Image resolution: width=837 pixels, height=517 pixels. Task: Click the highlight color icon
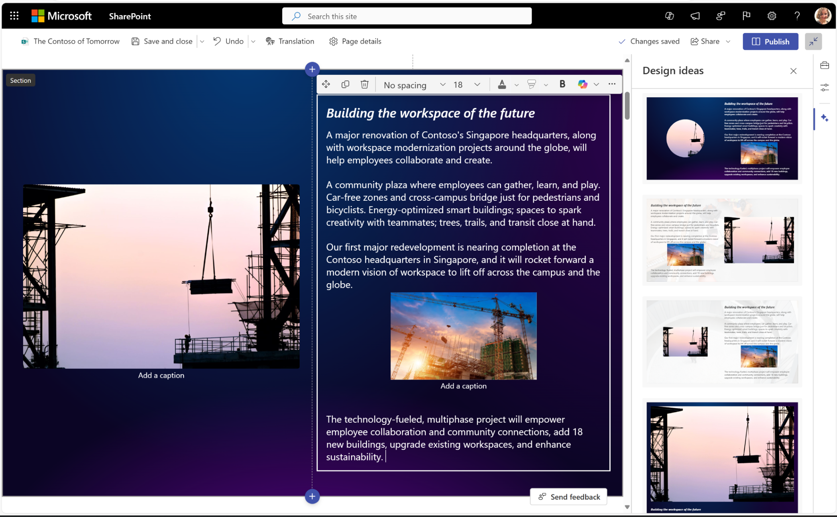(x=531, y=84)
